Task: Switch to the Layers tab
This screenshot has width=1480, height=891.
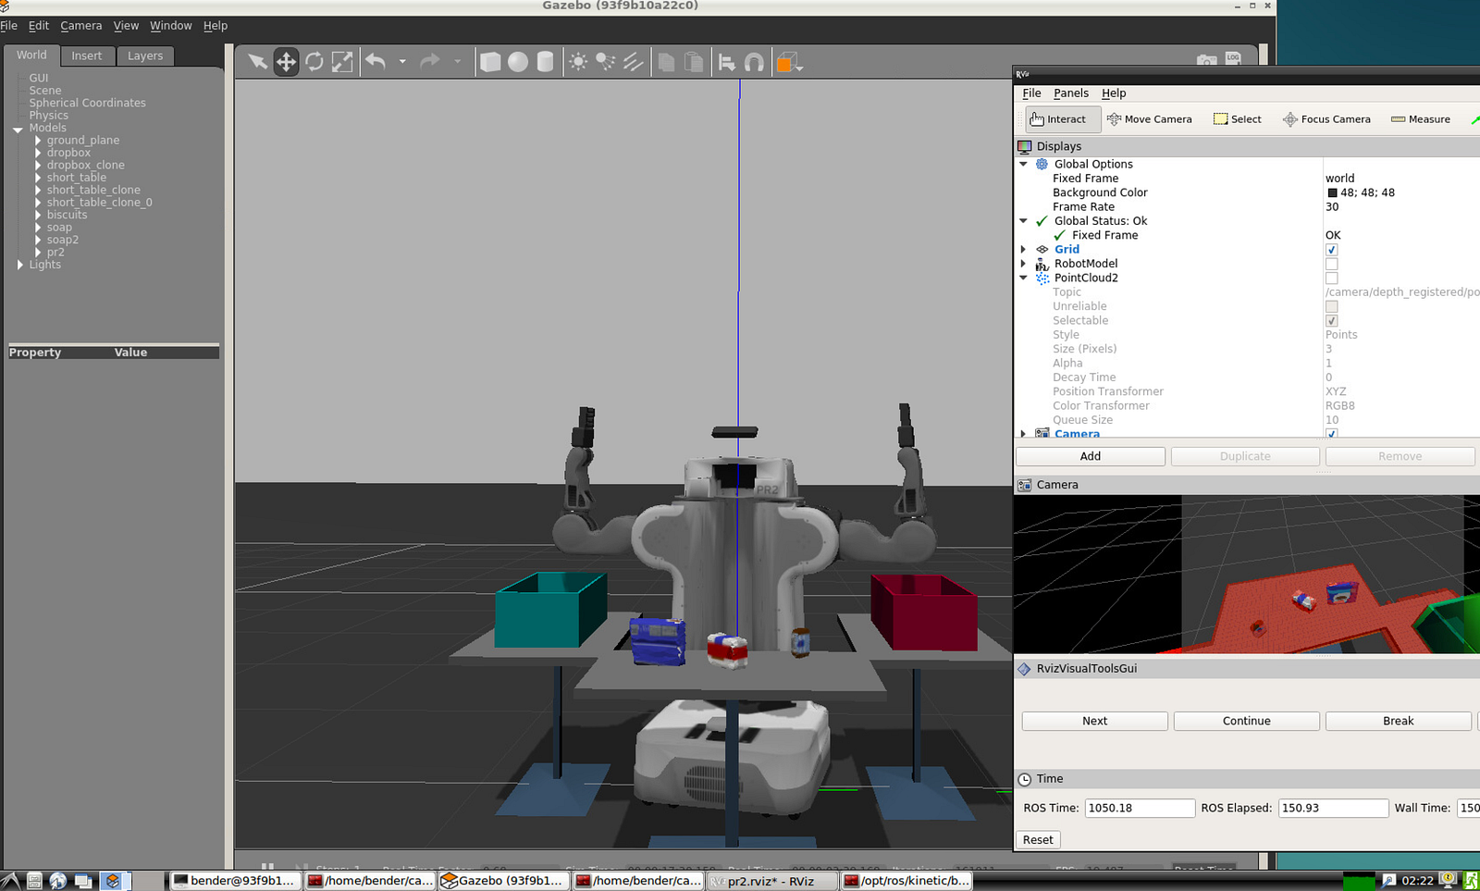Action: (x=145, y=56)
